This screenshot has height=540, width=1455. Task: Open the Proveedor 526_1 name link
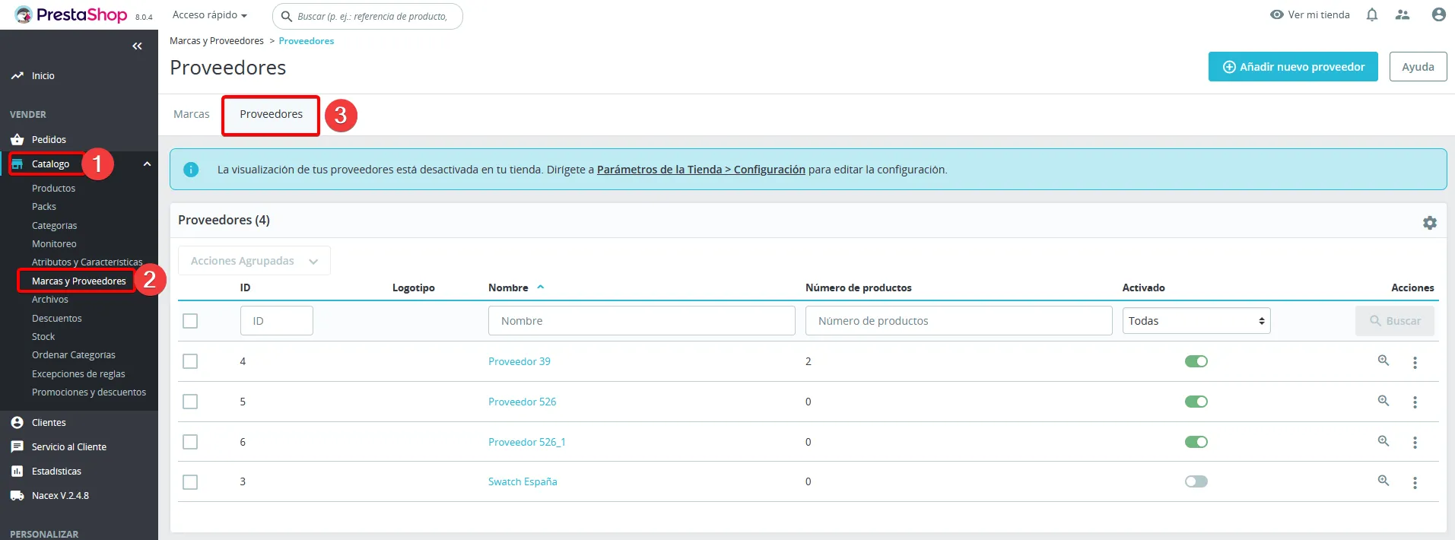526,442
